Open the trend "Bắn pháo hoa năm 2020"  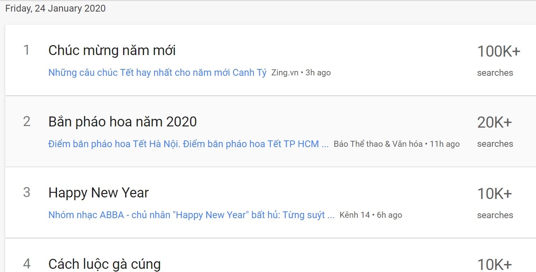pos(122,122)
